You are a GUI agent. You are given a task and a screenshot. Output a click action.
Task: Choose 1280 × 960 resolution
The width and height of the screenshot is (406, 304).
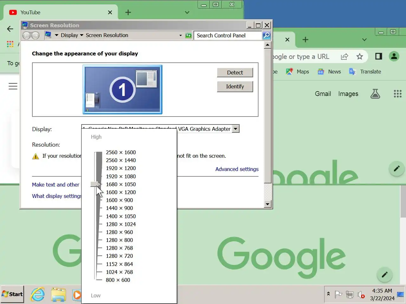[x=119, y=232]
